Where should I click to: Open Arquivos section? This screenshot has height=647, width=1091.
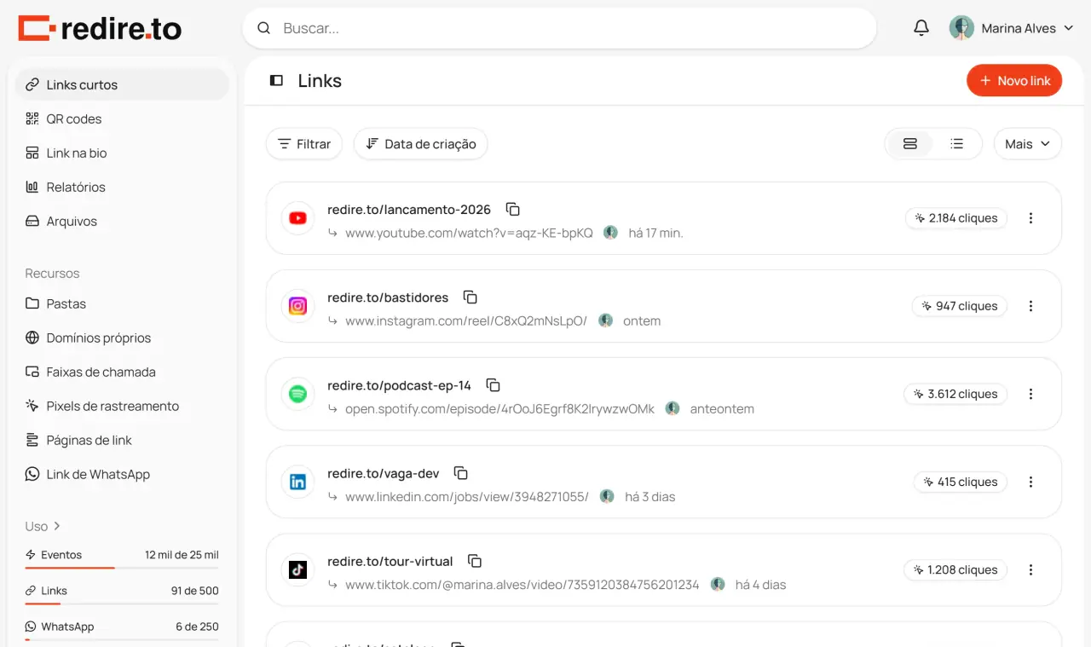(122, 221)
